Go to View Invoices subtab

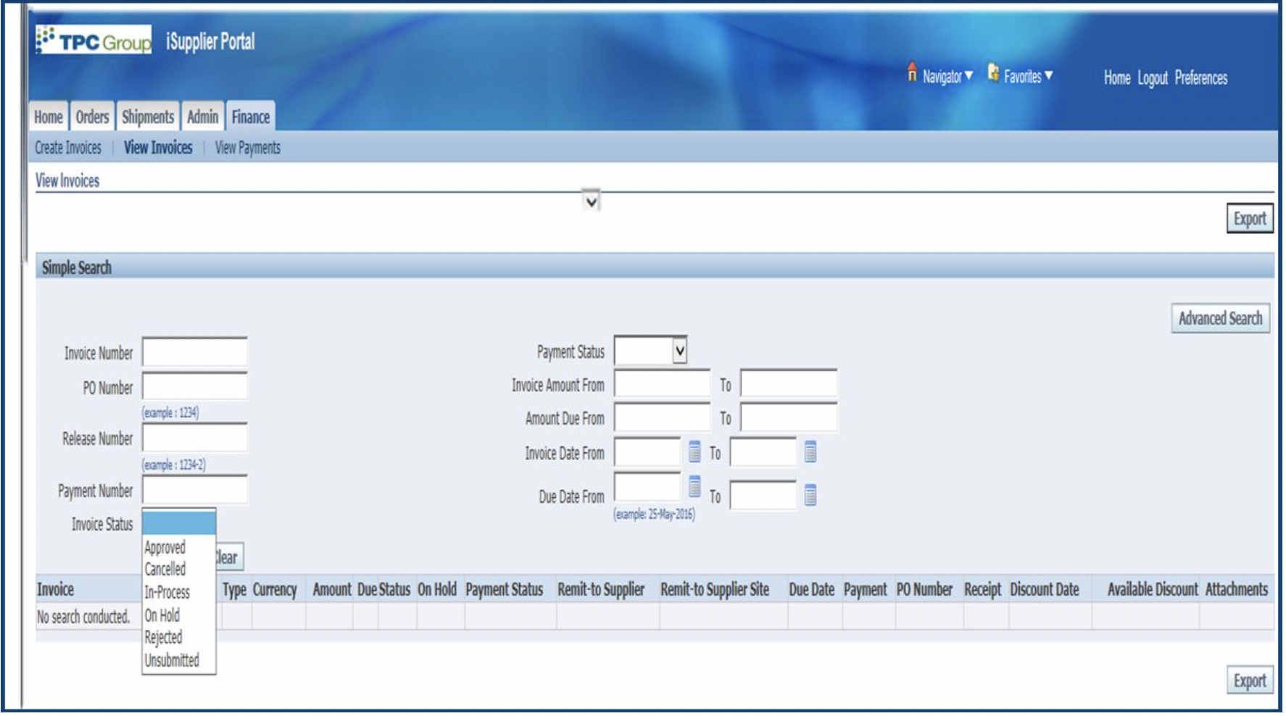158,148
